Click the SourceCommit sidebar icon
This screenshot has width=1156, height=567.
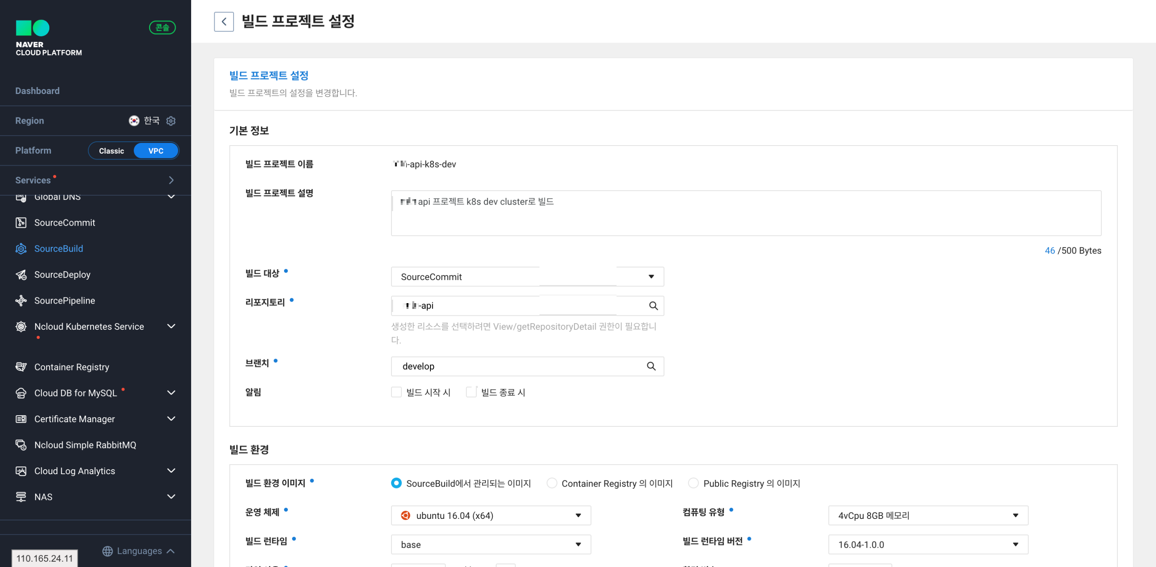21,223
